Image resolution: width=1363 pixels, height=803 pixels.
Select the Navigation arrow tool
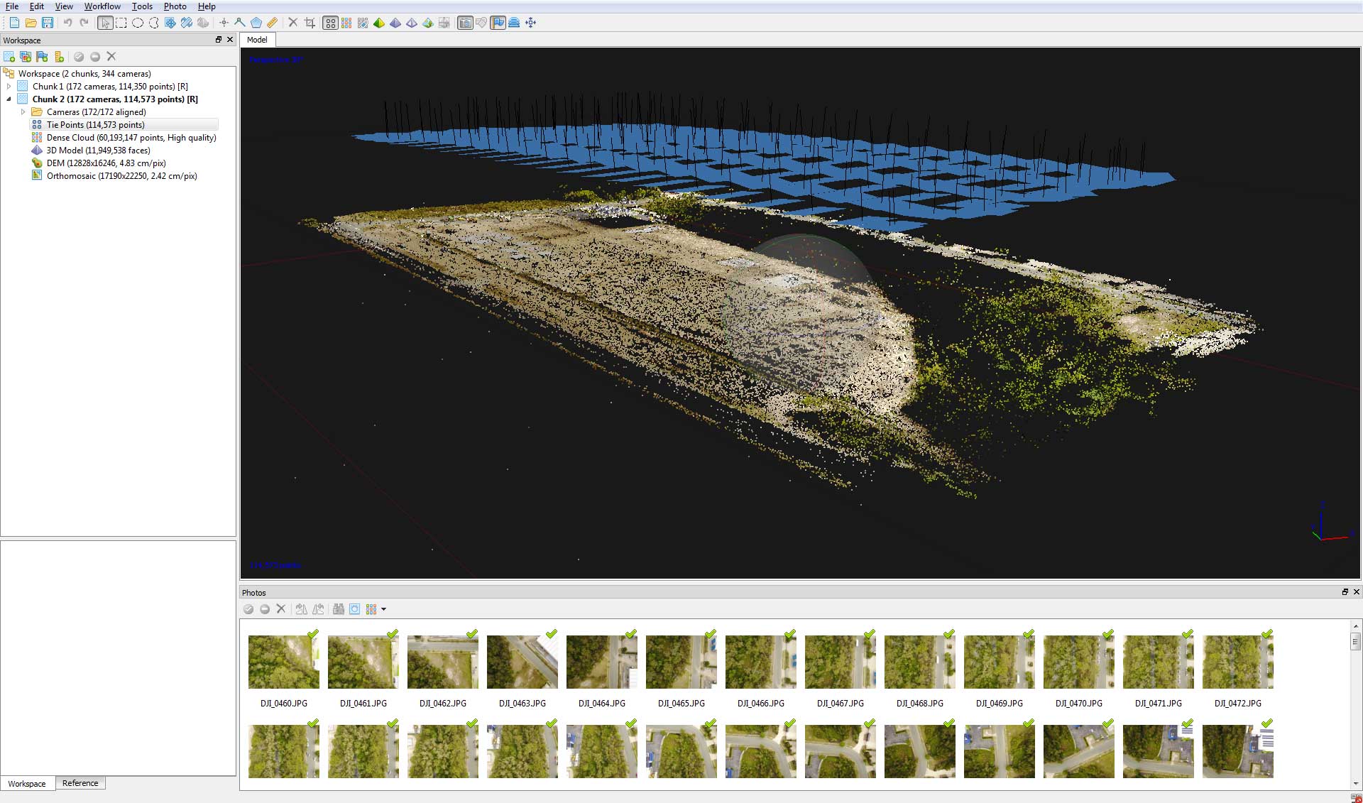pos(105,23)
